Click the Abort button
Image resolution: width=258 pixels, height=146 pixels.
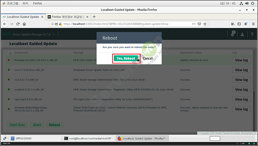[x=37, y=125]
